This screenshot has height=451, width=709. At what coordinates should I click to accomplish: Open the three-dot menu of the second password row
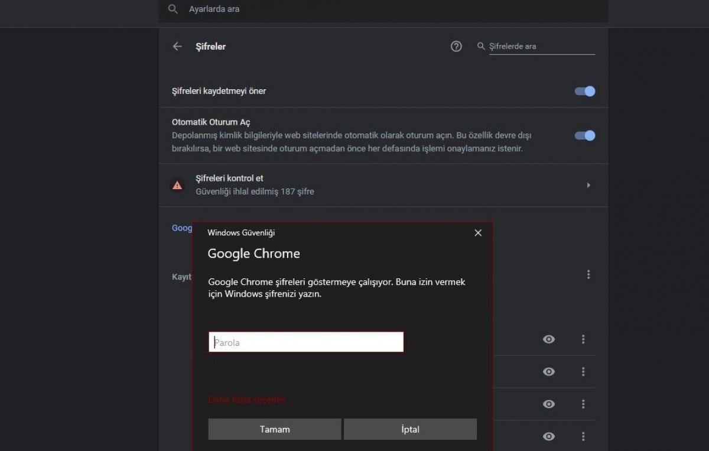583,372
